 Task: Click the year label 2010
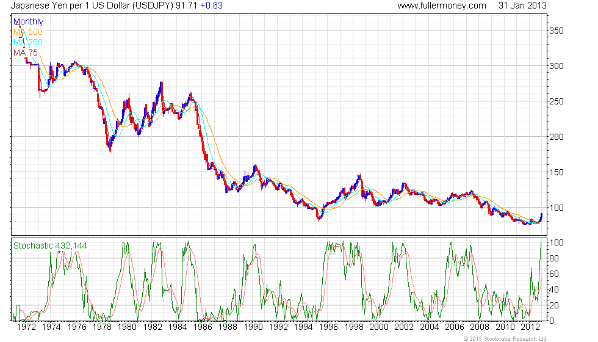(505, 327)
